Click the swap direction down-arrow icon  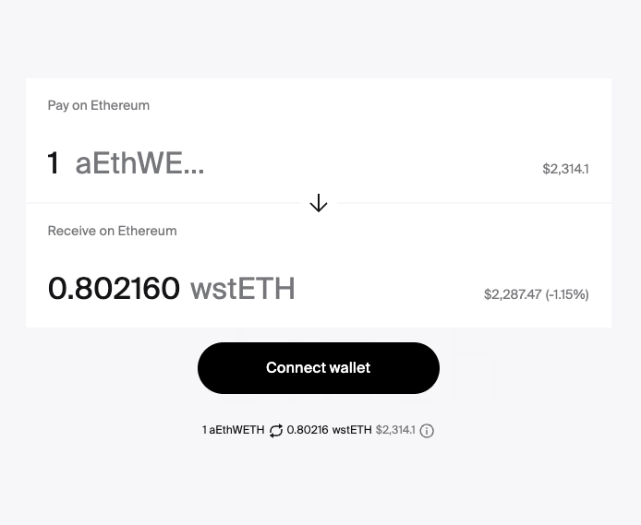tap(319, 203)
